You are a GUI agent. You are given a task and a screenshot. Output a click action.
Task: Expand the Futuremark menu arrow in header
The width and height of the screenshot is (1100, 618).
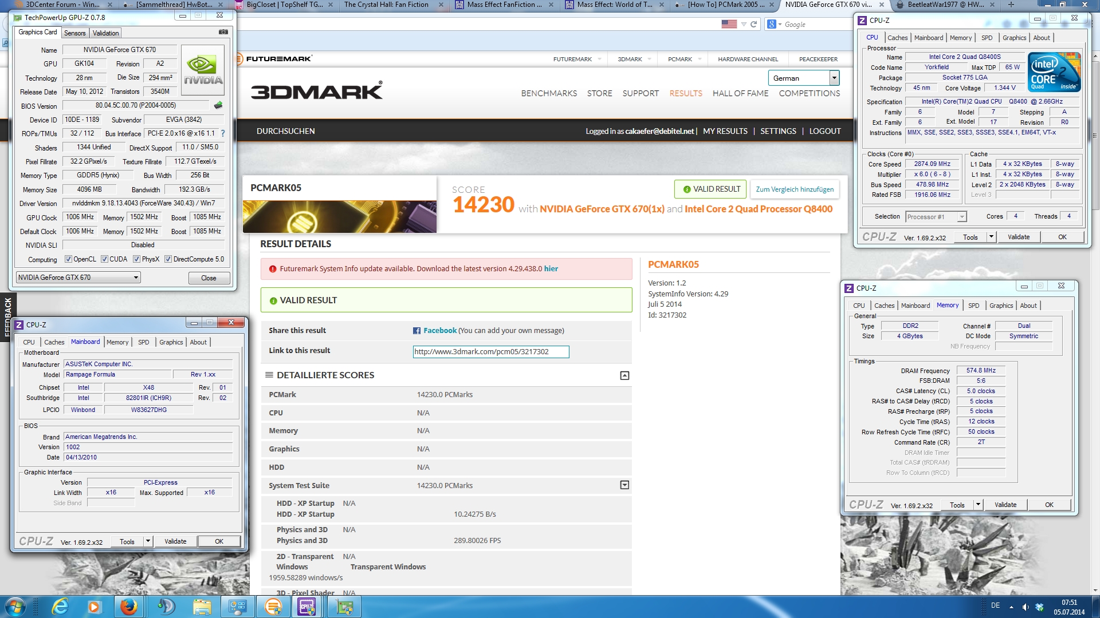[x=599, y=59]
